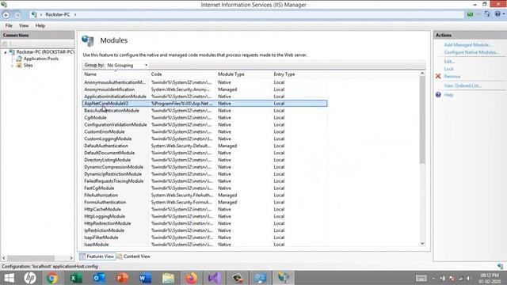Sort by Entry Type column header
Image resolution: width=507 pixels, height=285 pixels.
[x=284, y=74]
